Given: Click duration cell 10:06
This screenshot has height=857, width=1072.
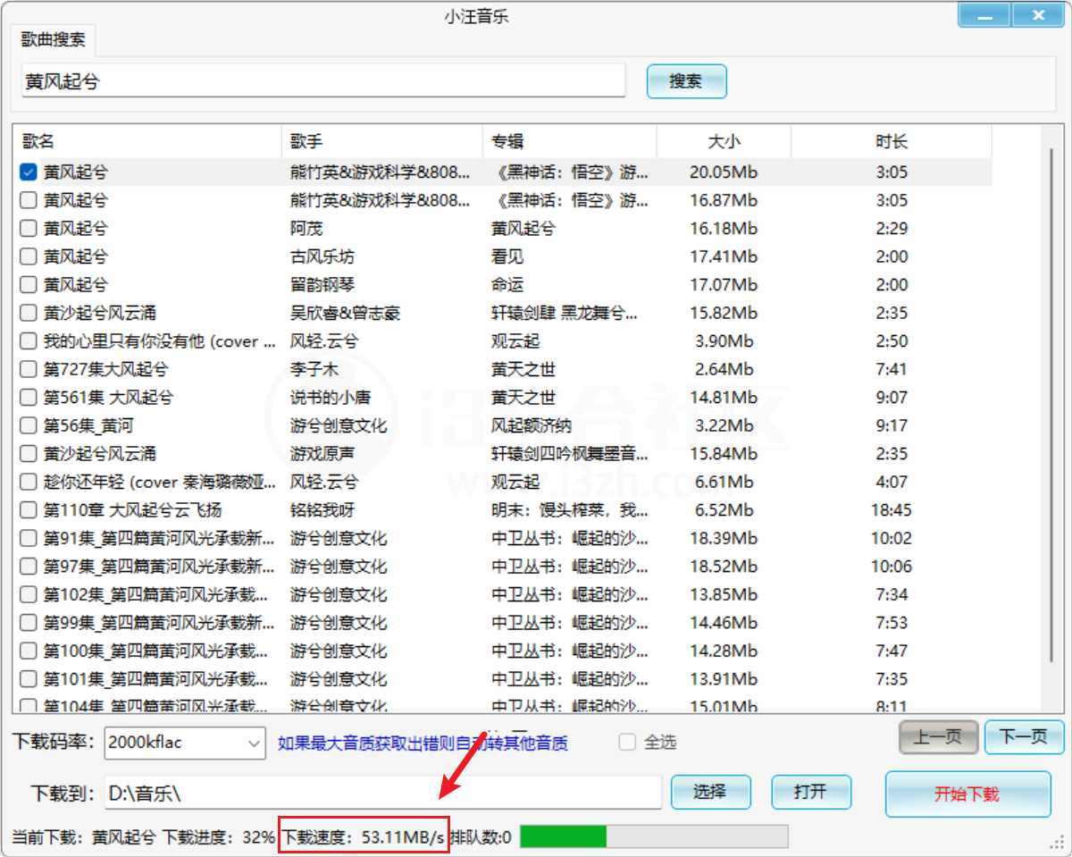Looking at the screenshot, I should [892, 567].
